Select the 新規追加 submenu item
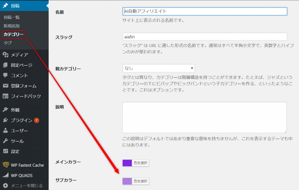The height and width of the screenshot is (190, 299). pyautogui.click(x=12, y=26)
